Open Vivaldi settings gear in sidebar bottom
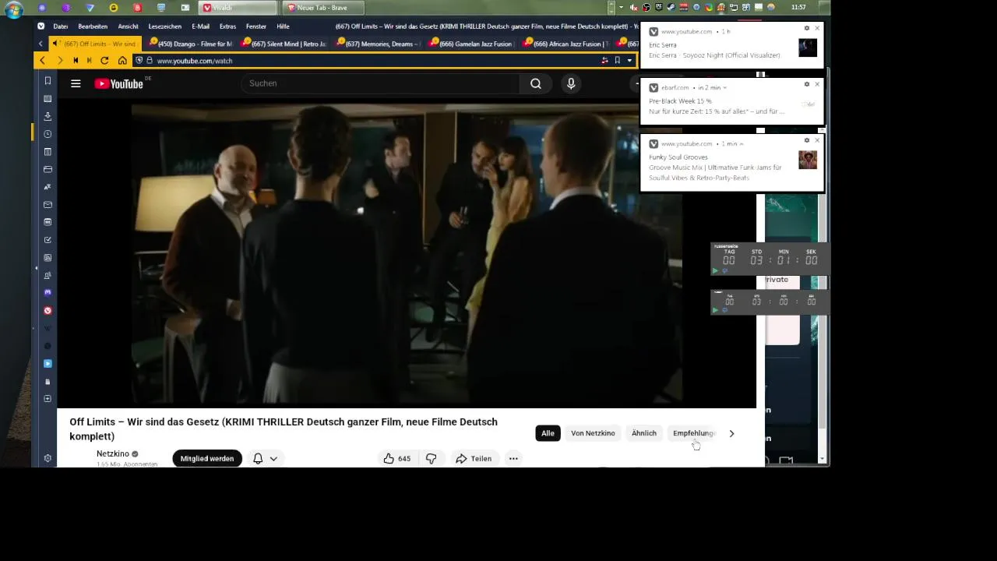 click(48, 459)
